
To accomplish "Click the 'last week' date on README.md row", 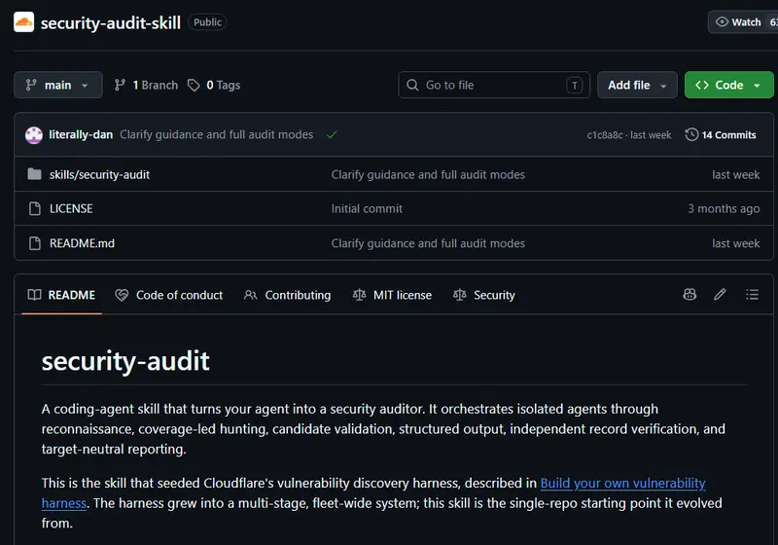I will [x=736, y=243].
